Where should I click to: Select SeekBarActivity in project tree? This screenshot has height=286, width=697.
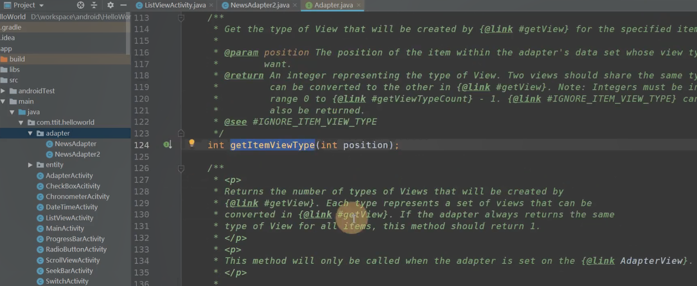(69, 271)
